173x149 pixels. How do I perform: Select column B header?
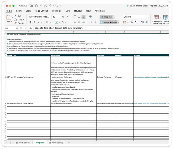[73, 32]
